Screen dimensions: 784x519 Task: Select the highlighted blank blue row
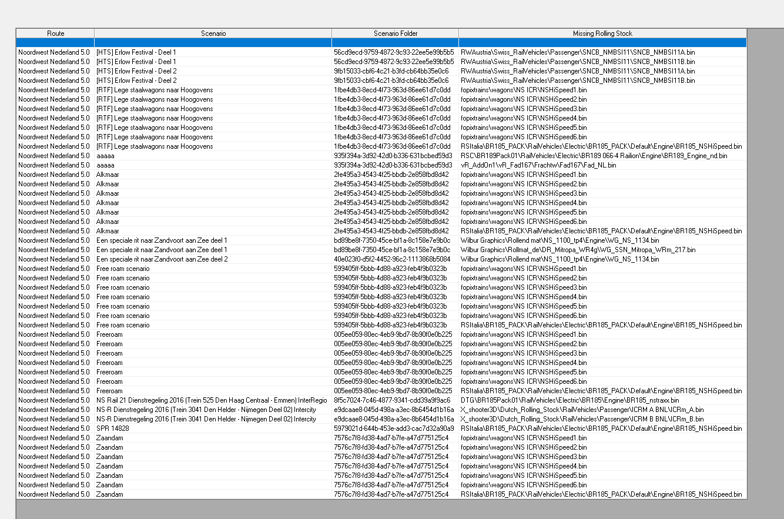[x=381, y=43]
